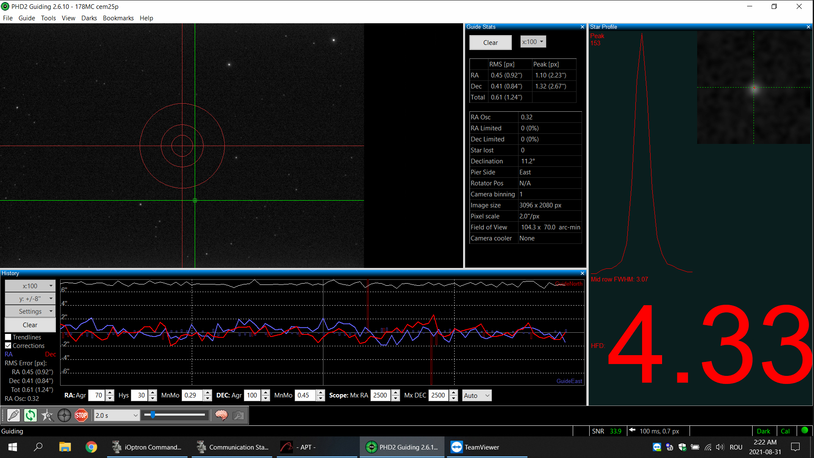This screenshot has width=814, height=458.
Task: Click the star profile thumbnail image
Action: [x=753, y=88]
